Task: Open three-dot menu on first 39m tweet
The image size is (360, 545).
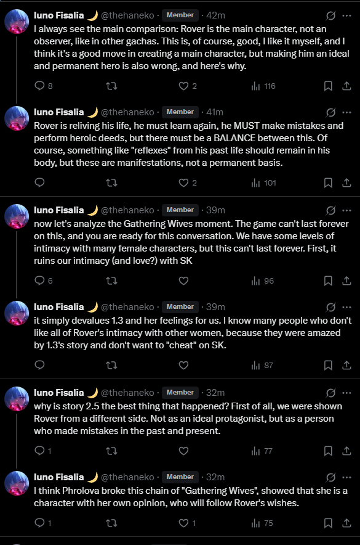Action: pyautogui.click(x=346, y=210)
